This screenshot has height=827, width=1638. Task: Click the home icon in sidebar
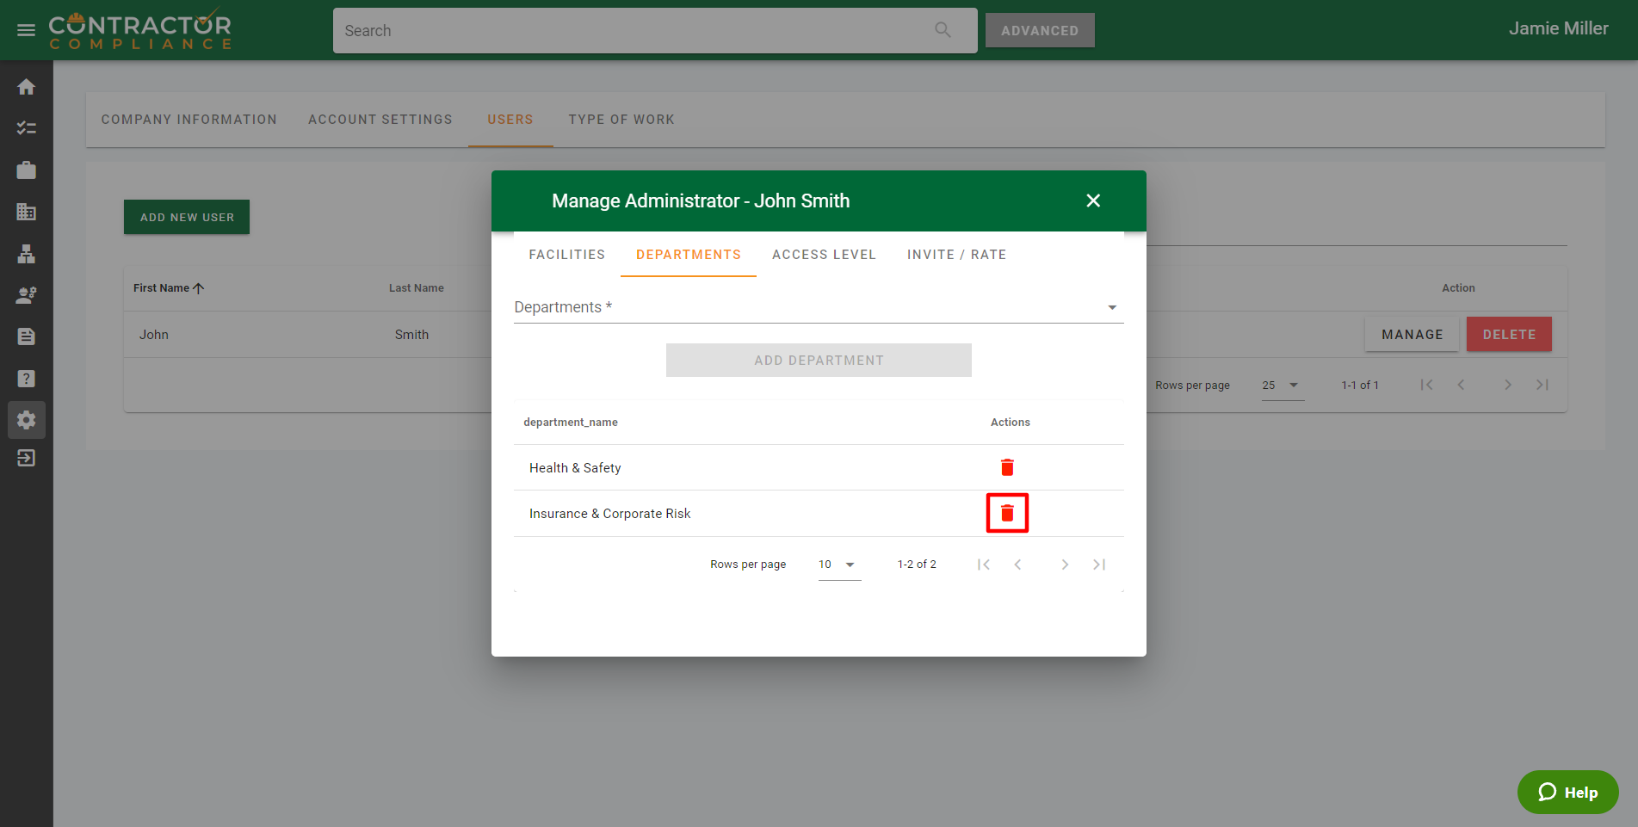[x=26, y=87]
